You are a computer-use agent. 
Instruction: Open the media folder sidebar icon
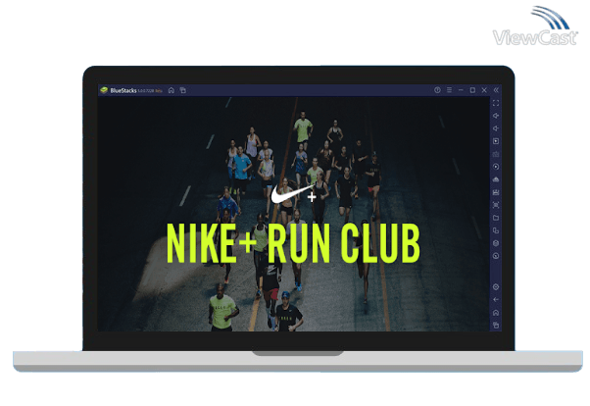pos(496,218)
